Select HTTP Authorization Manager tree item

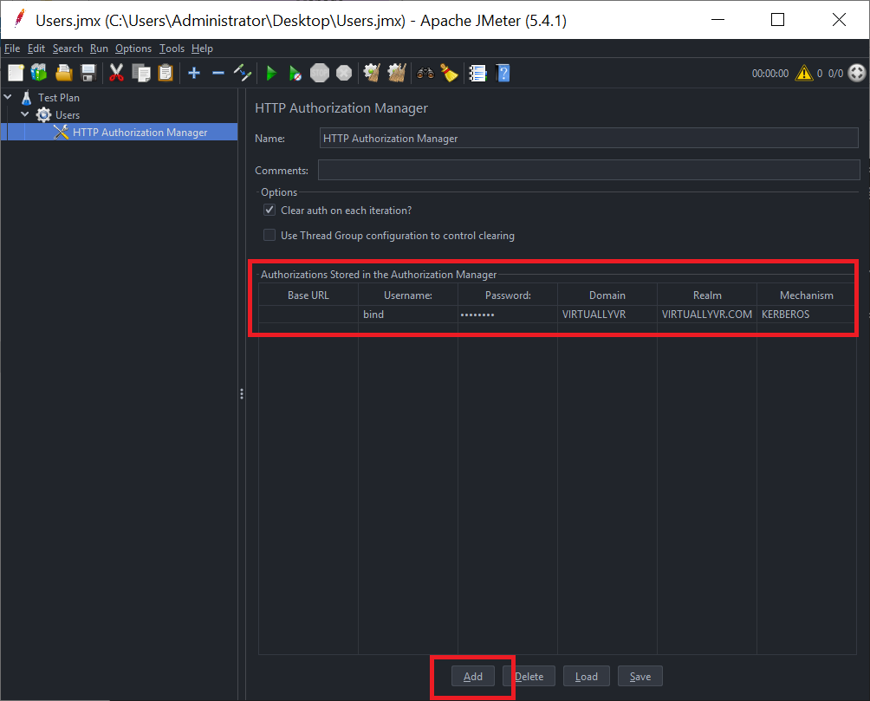pos(140,132)
